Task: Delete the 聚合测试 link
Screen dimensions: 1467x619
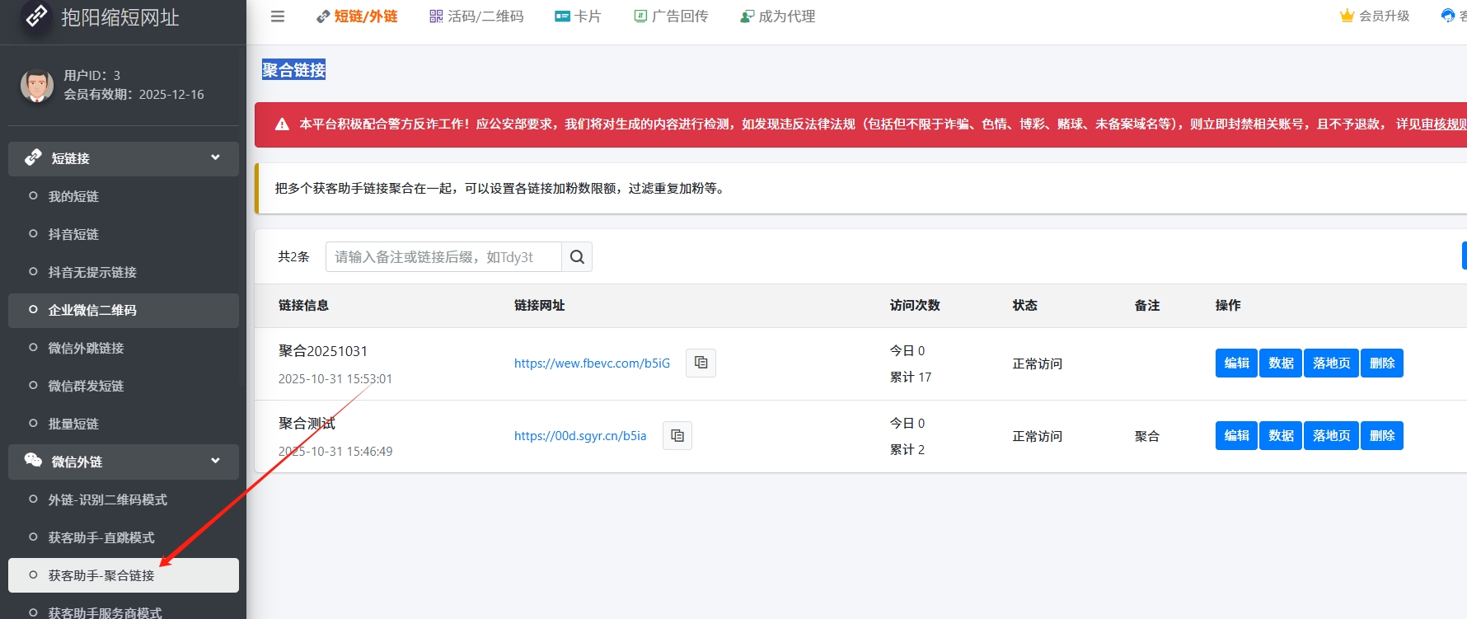Action: tap(1381, 435)
